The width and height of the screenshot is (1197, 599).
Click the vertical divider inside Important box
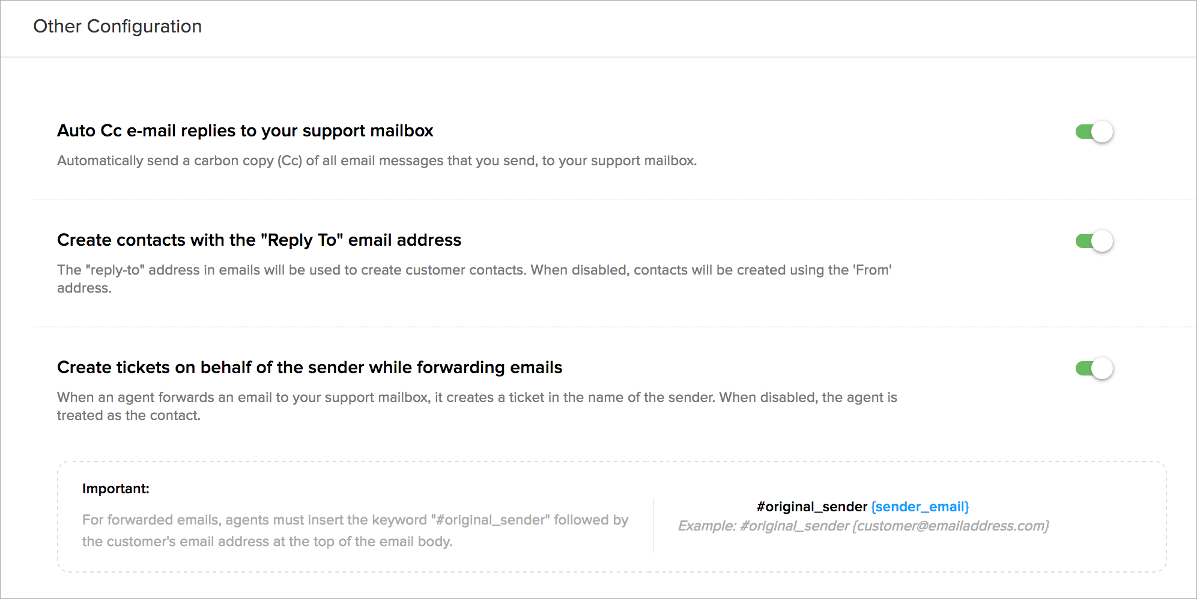653,525
